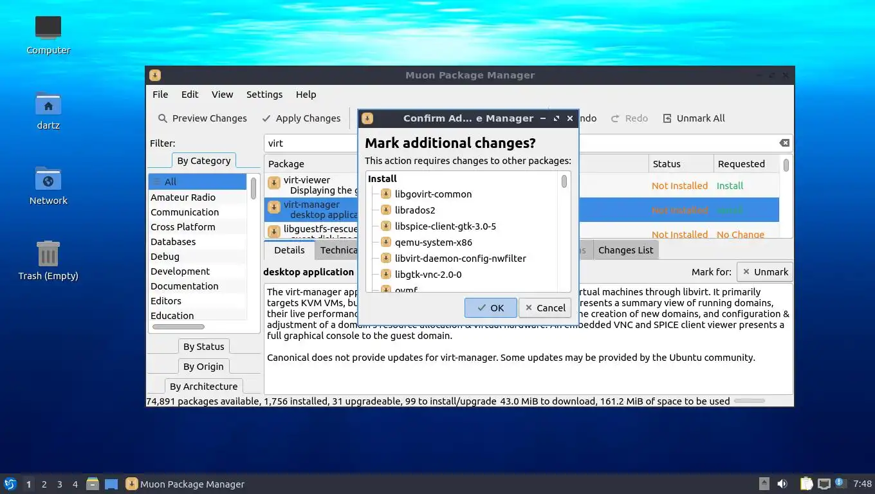Click the wired network tray icon
Screen dimensions: 875x494
(824, 484)
